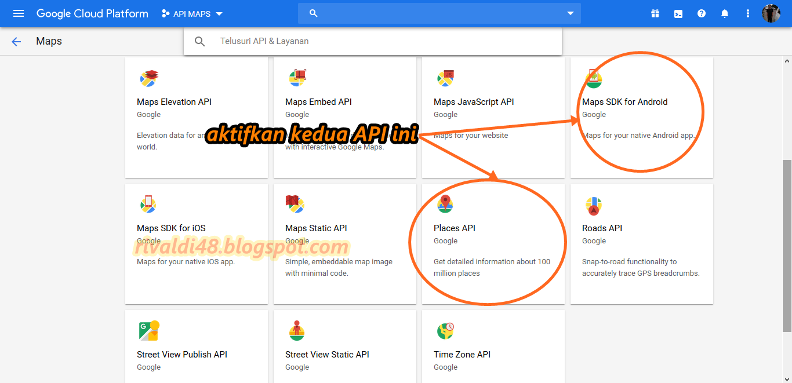The image size is (792, 383).
Task: Click the Maps JavaScript API icon
Action: (446, 78)
